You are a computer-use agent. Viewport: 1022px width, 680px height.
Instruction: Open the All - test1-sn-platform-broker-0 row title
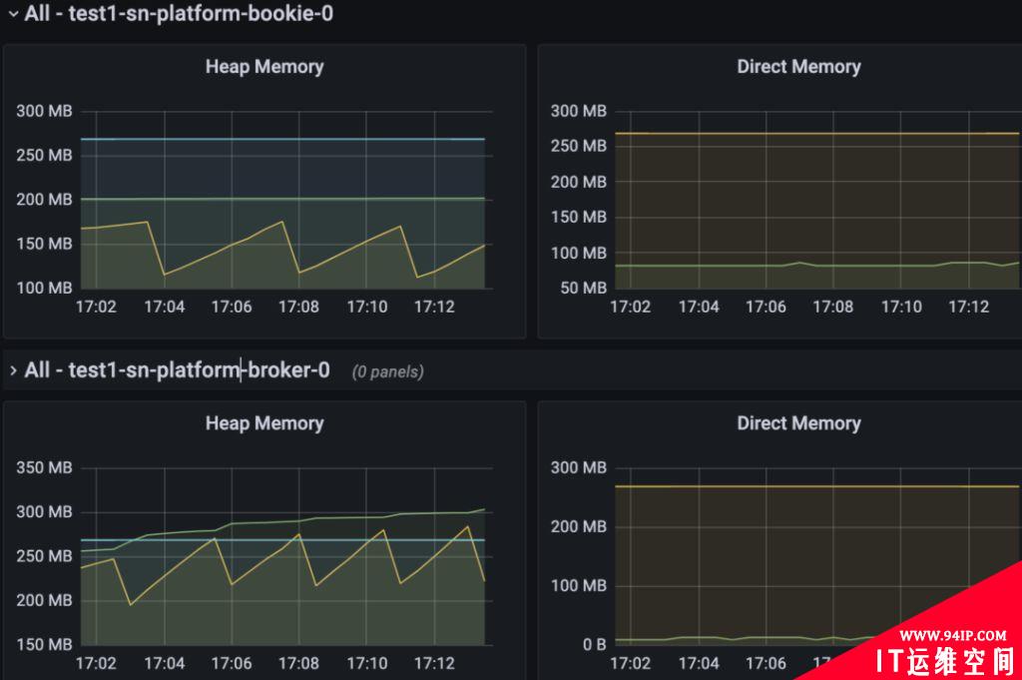[177, 370]
